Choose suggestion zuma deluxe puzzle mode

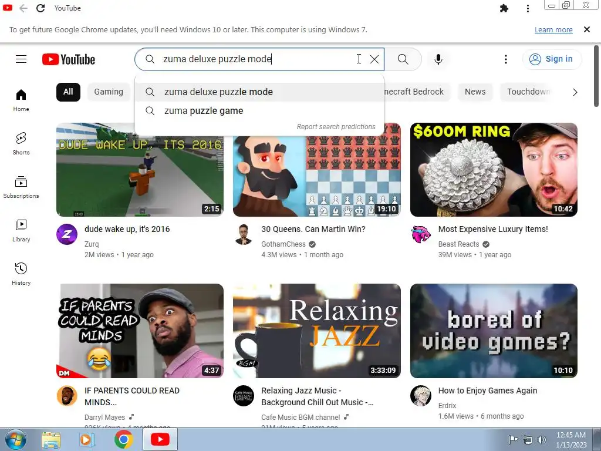259,92
